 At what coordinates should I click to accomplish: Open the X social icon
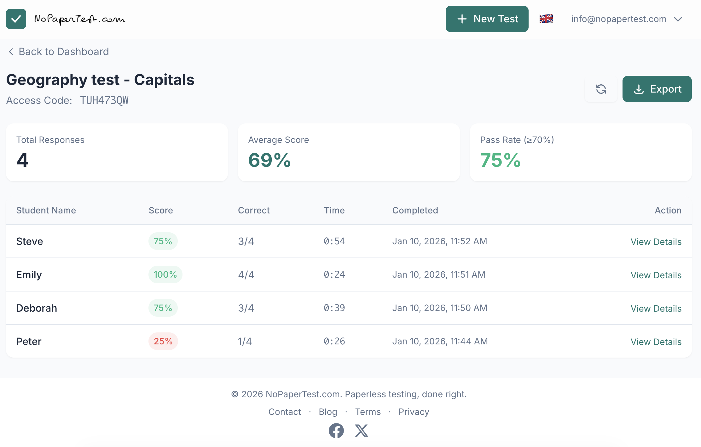click(361, 430)
